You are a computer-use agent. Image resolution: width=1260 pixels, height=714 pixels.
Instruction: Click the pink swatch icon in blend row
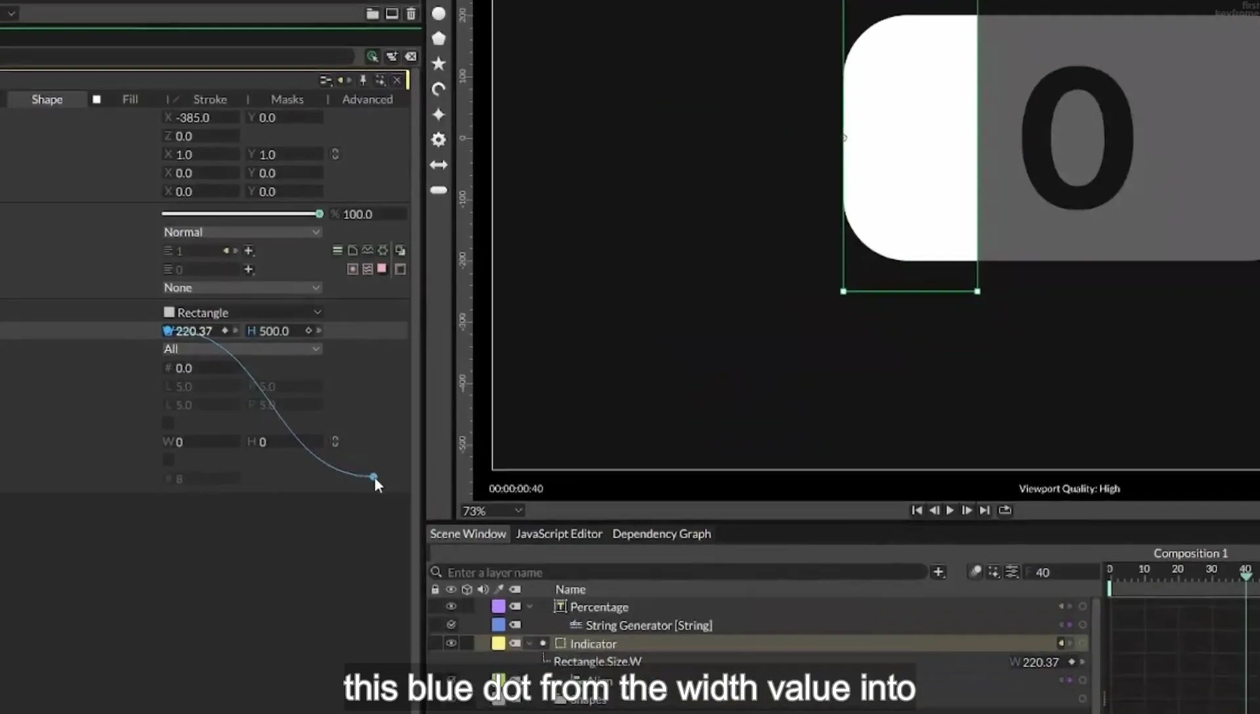382,268
